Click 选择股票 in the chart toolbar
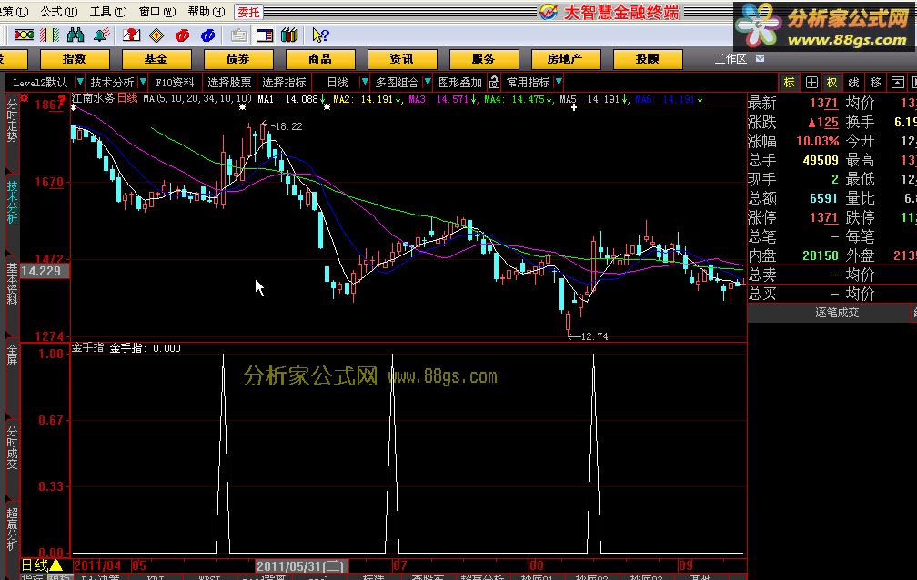The height and width of the screenshot is (580, 917). coord(229,83)
